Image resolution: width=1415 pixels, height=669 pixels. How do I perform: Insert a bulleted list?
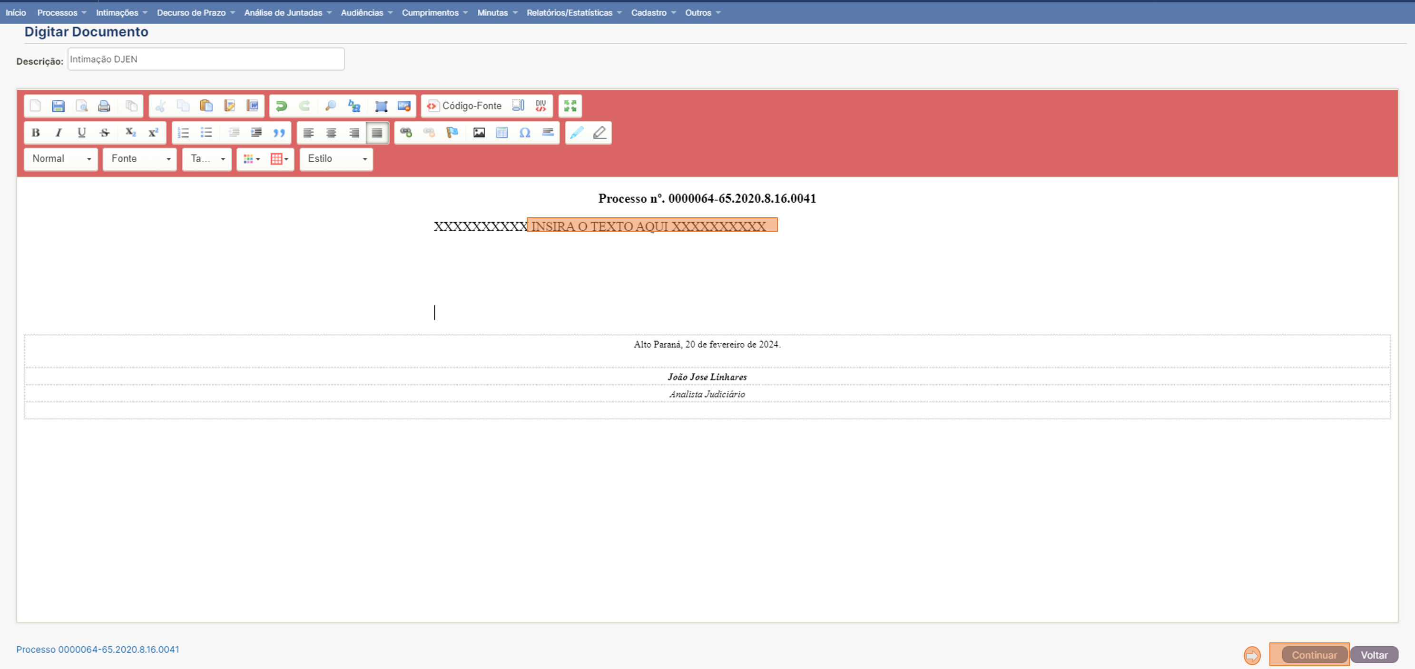tap(206, 133)
